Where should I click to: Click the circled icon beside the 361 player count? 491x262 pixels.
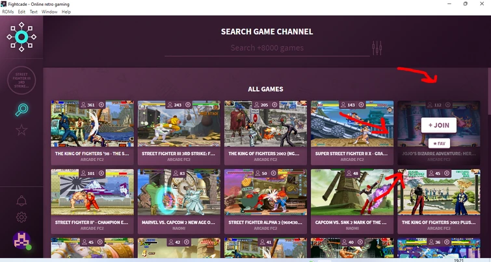[101, 105]
